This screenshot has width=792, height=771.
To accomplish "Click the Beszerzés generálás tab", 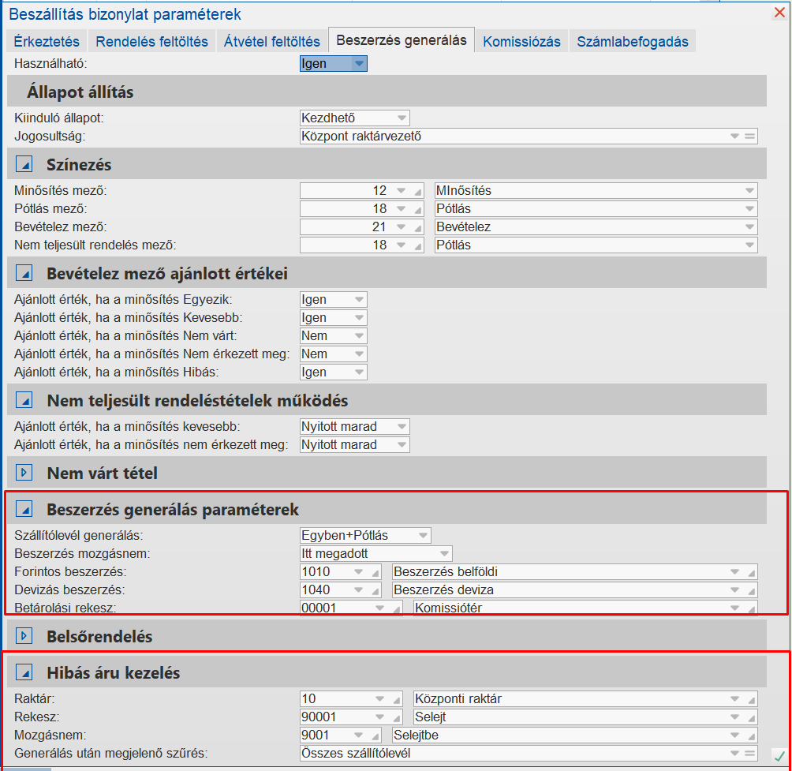I will (402, 40).
